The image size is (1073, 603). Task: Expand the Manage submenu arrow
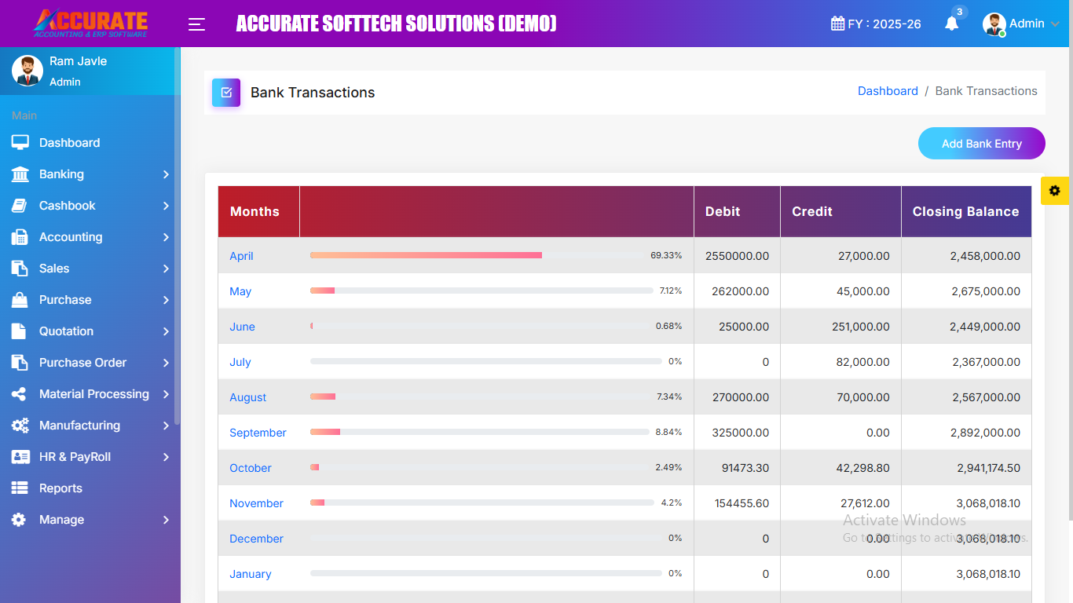(166, 520)
